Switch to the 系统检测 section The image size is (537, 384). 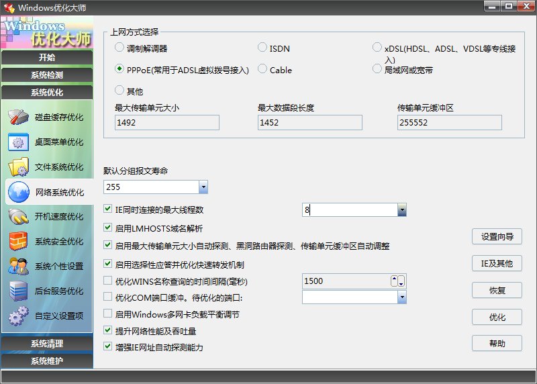47,75
